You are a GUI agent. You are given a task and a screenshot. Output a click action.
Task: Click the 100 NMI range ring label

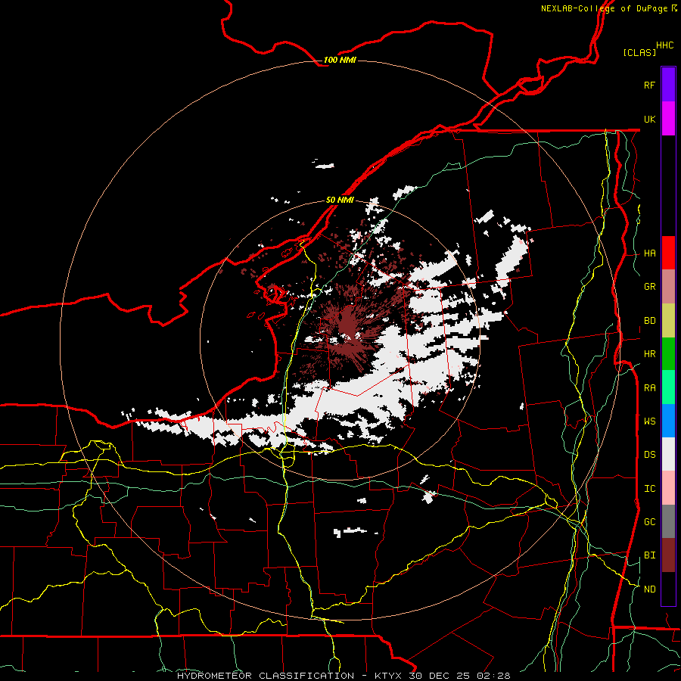(x=340, y=60)
